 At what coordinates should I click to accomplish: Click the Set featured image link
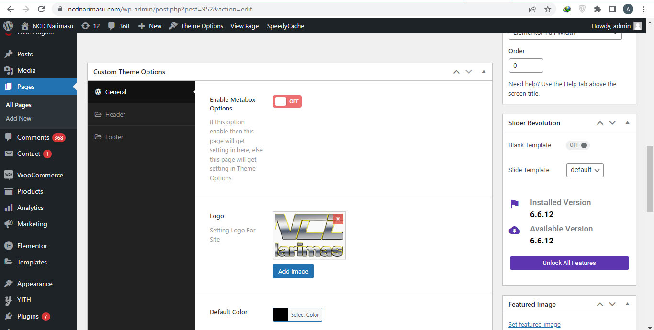point(534,324)
